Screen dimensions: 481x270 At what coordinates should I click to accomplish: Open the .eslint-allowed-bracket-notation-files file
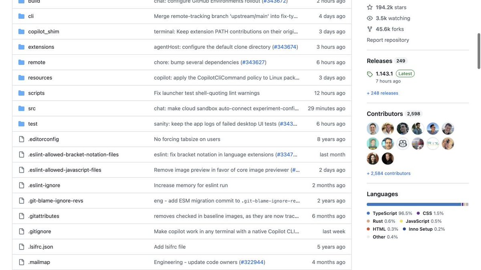pyautogui.click(x=73, y=154)
